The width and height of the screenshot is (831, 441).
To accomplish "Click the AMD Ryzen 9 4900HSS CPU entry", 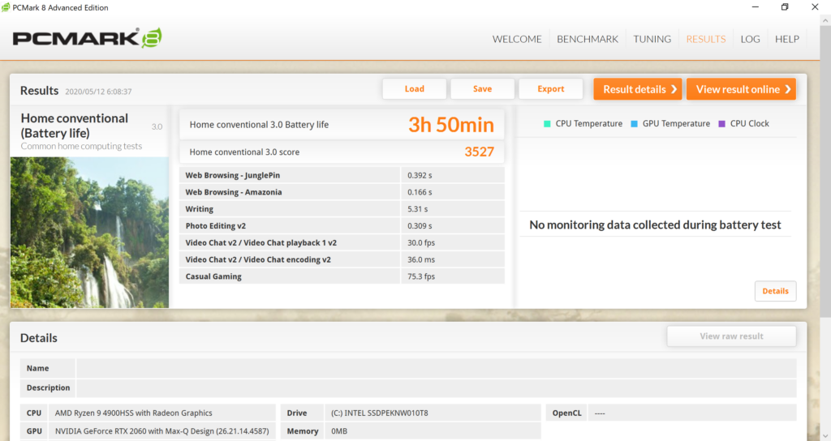I will tap(134, 413).
